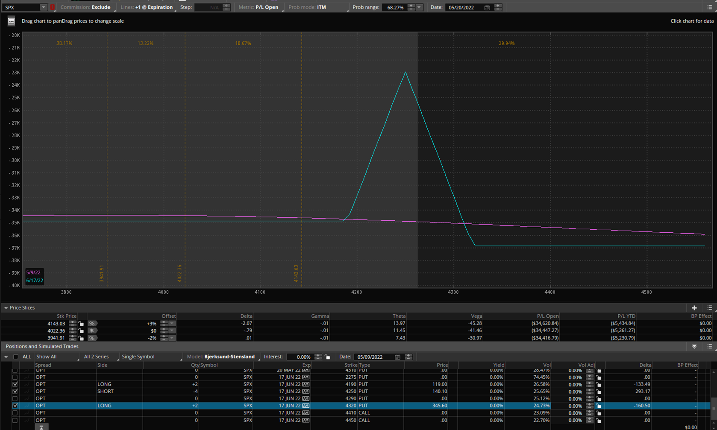Screen dimensions: 717x430
Task: Open the Model Bjerksund-Stensland dropdown
Action: pos(229,357)
